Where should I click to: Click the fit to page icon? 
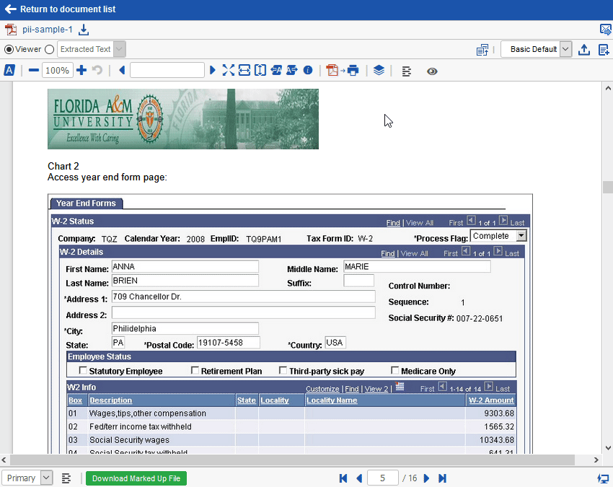[x=229, y=71]
